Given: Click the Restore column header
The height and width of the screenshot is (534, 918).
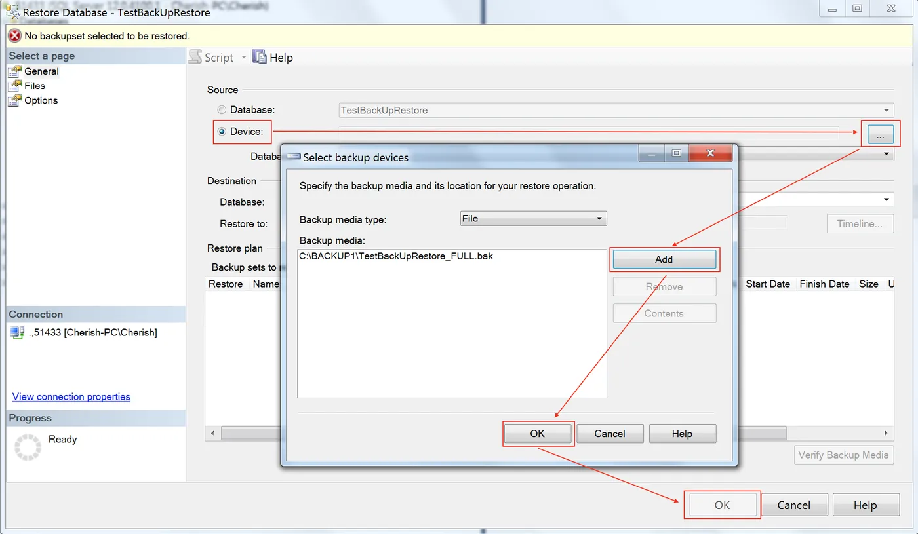Looking at the screenshot, I should [x=226, y=284].
